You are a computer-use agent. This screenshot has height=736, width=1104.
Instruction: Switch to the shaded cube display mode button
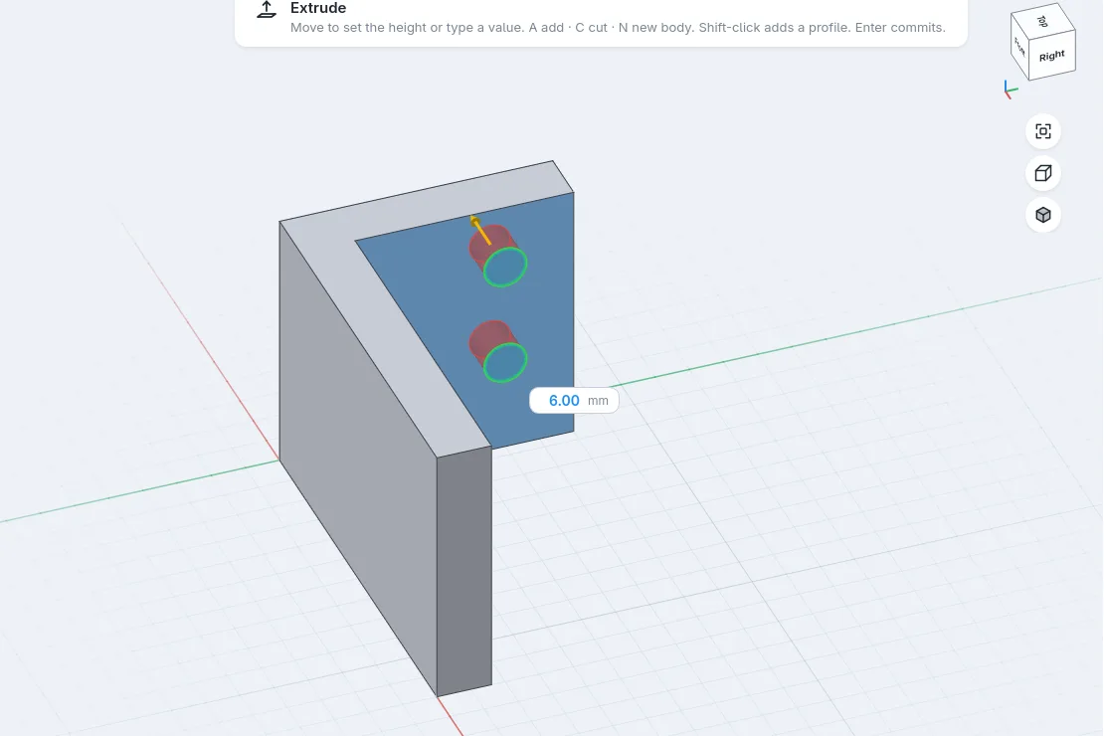coord(1042,215)
